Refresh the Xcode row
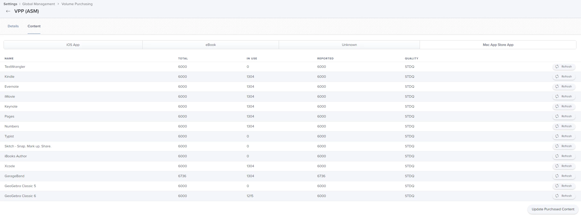The width and height of the screenshot is (581, 221). coord(564,166)
